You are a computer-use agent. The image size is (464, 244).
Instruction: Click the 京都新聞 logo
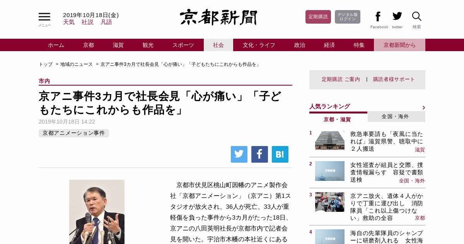[x=218, y=17]
